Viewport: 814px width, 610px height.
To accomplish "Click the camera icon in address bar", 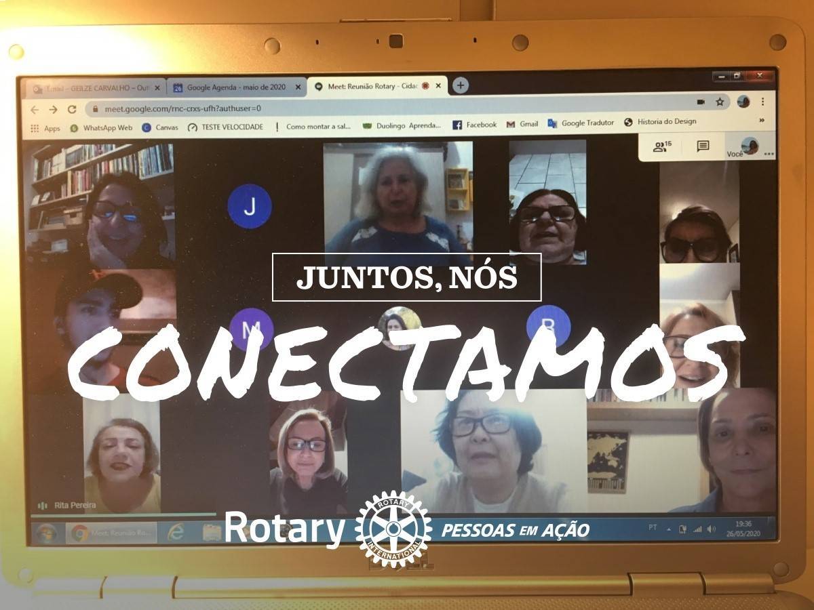I will tap(701, 102).
